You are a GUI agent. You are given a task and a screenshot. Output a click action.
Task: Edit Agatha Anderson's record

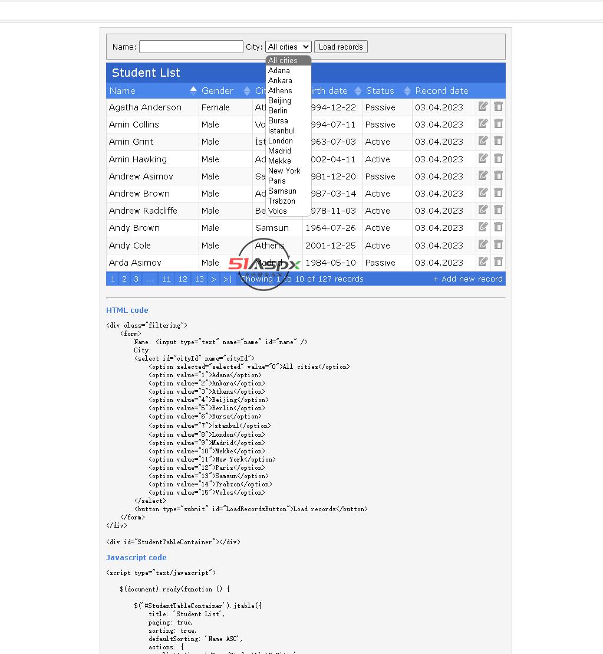pos(483,106)
